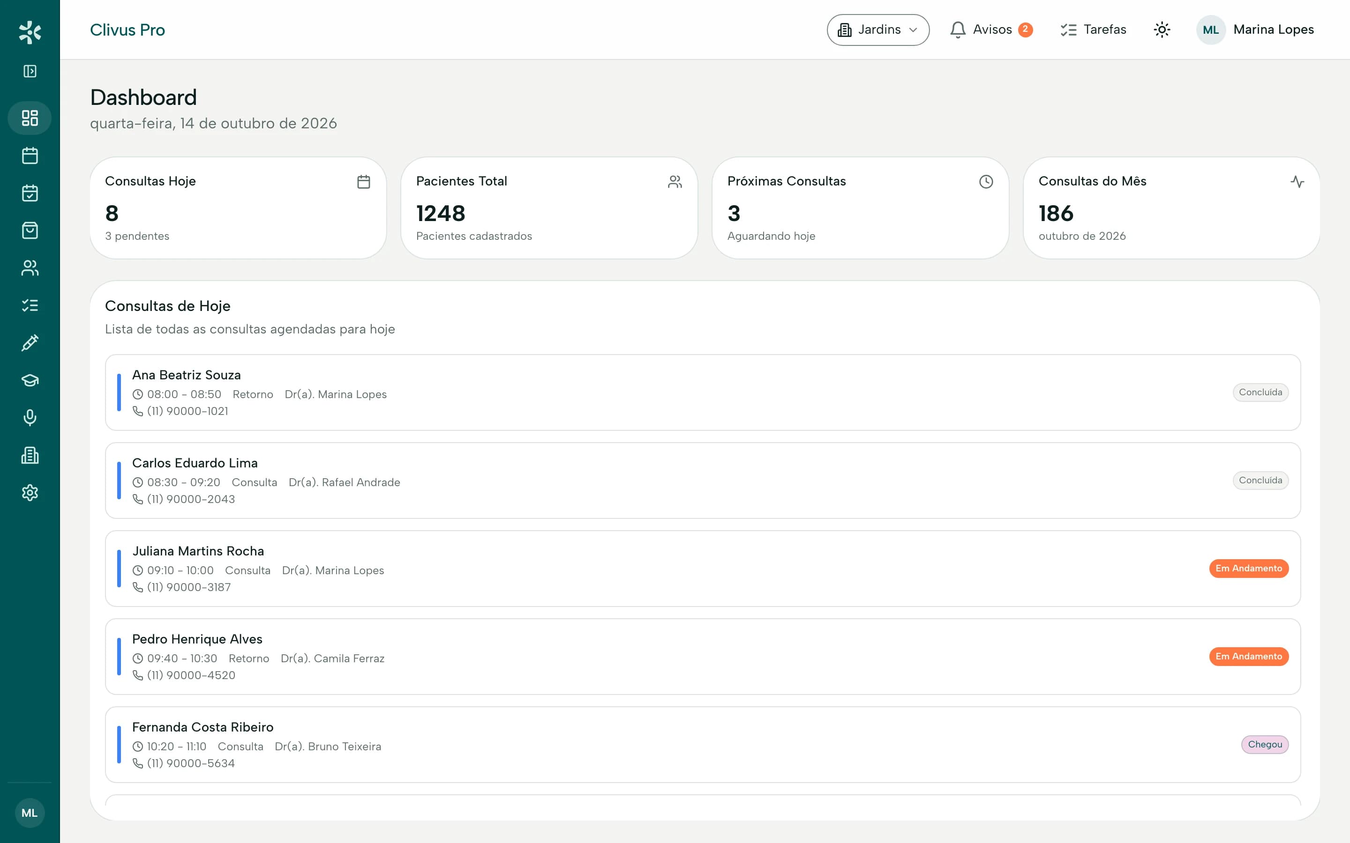Select the Carlos Eduardo Lima appointment name

(x=195, y=463)
